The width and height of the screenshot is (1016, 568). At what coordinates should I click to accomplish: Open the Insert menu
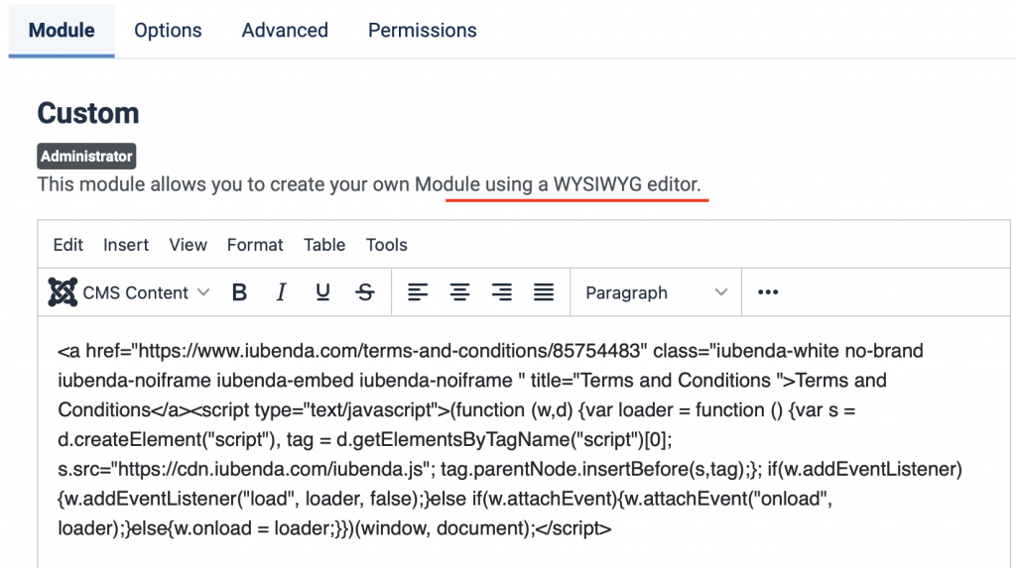[x=126, y=245]
